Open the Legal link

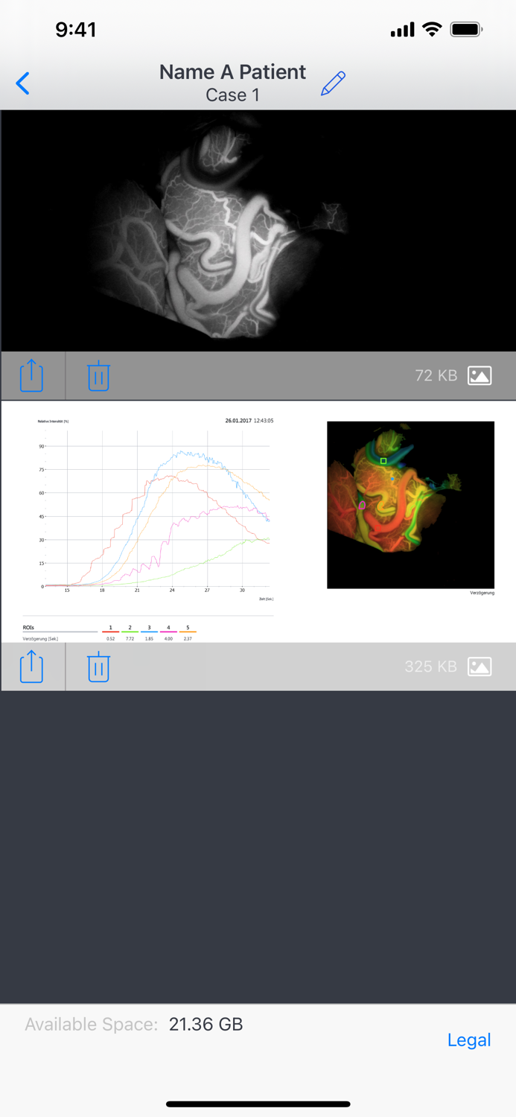coord(469,1040)
